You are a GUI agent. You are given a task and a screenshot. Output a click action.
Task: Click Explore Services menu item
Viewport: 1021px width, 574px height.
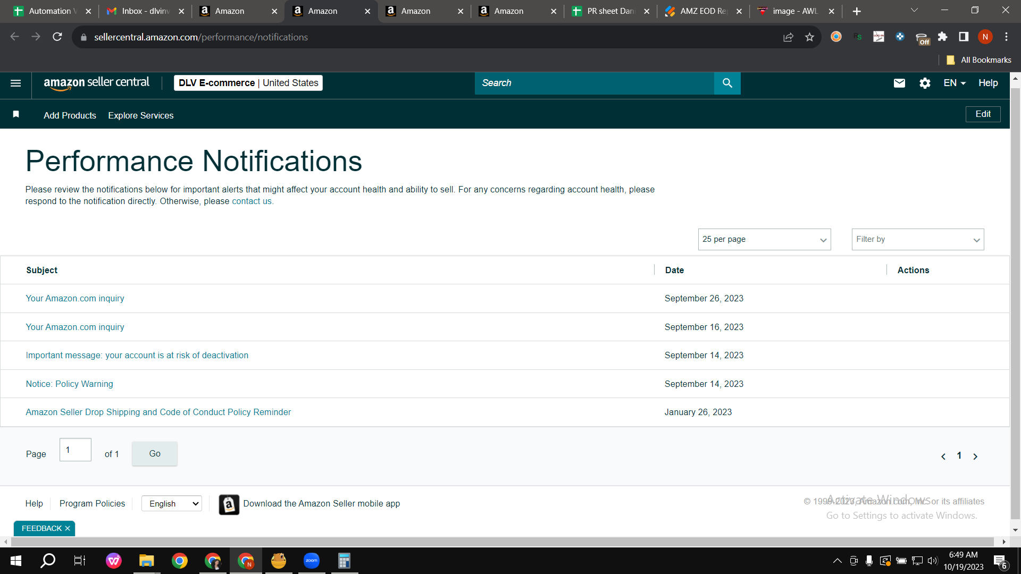click(x=141, y=115)
